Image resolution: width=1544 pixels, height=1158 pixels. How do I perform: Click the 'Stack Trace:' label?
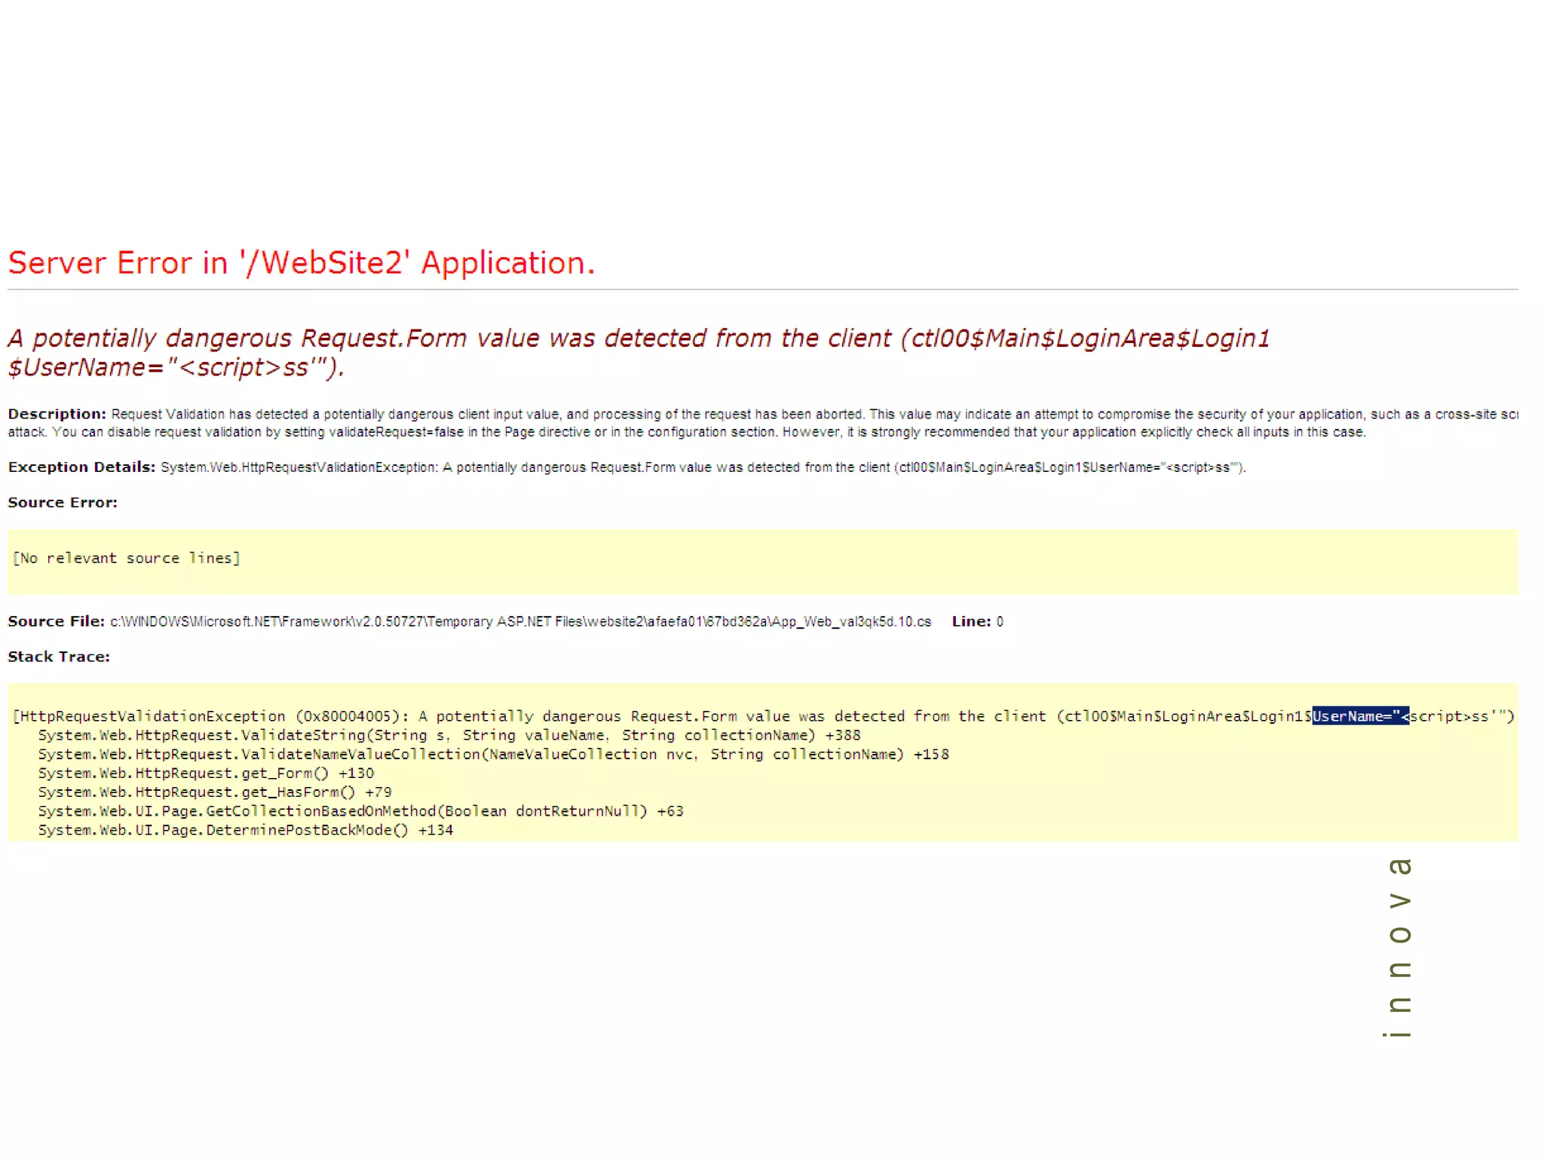click(59, 657)
